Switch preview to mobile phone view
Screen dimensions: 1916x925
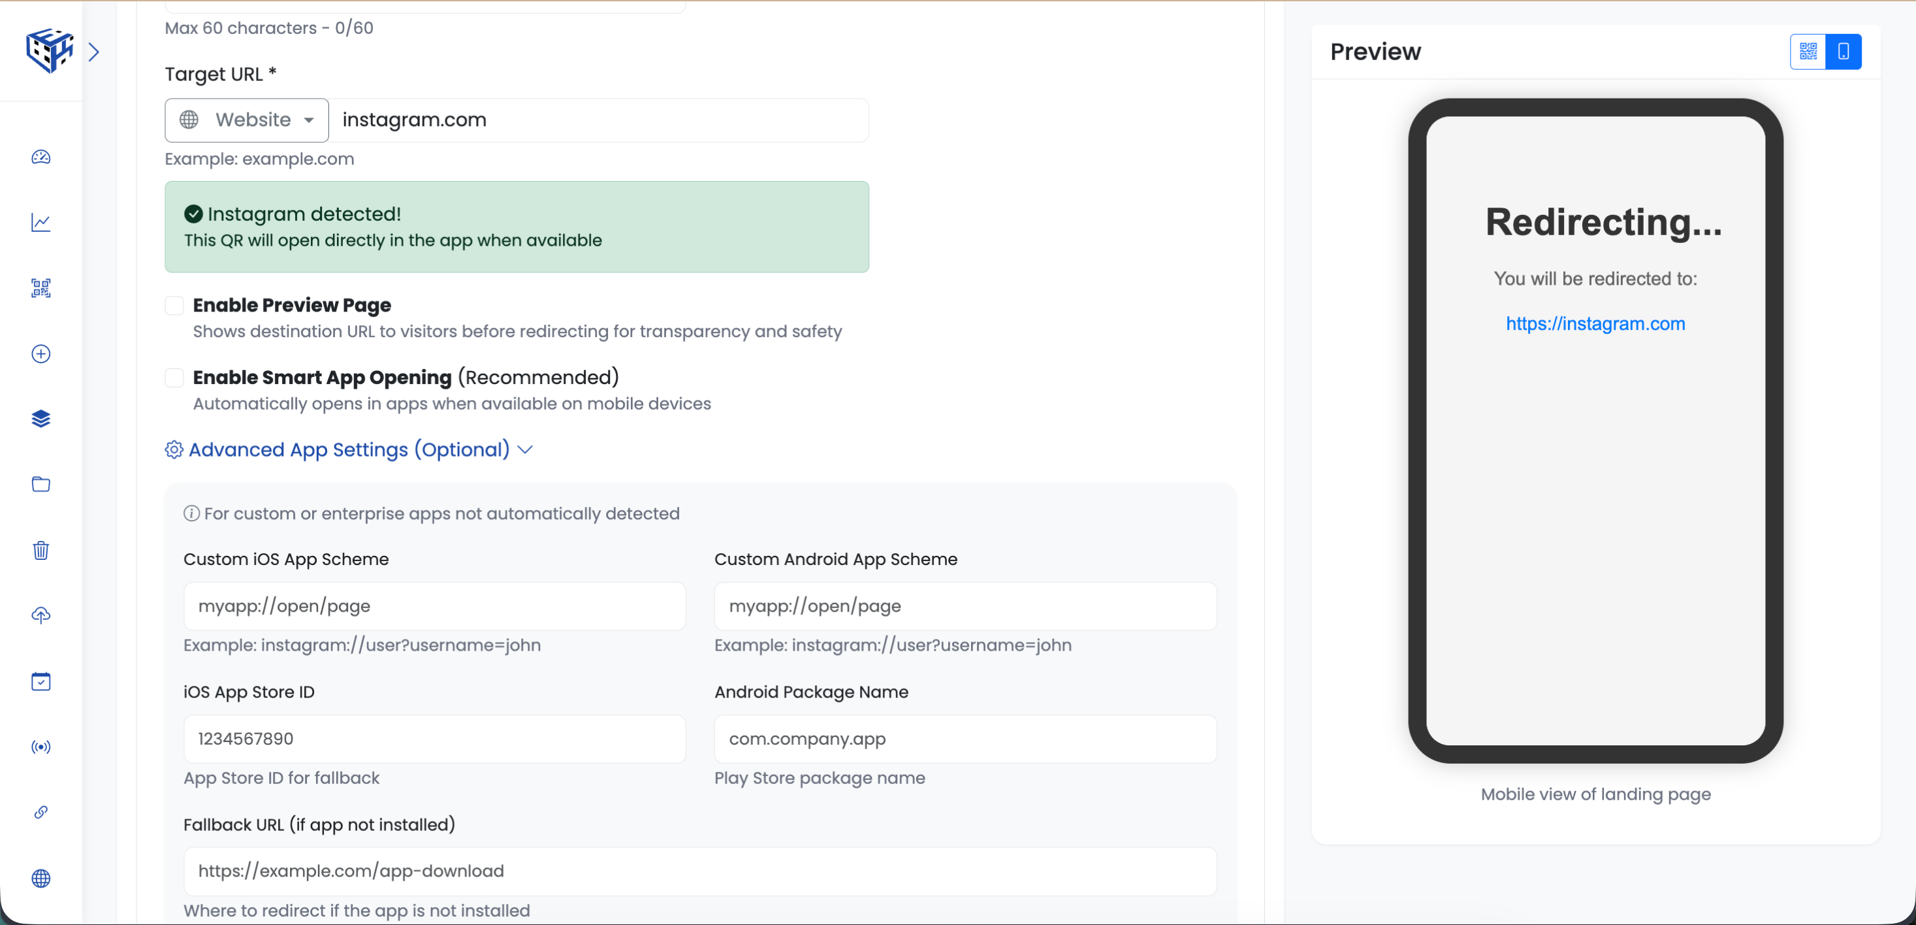click(1843, 52)
